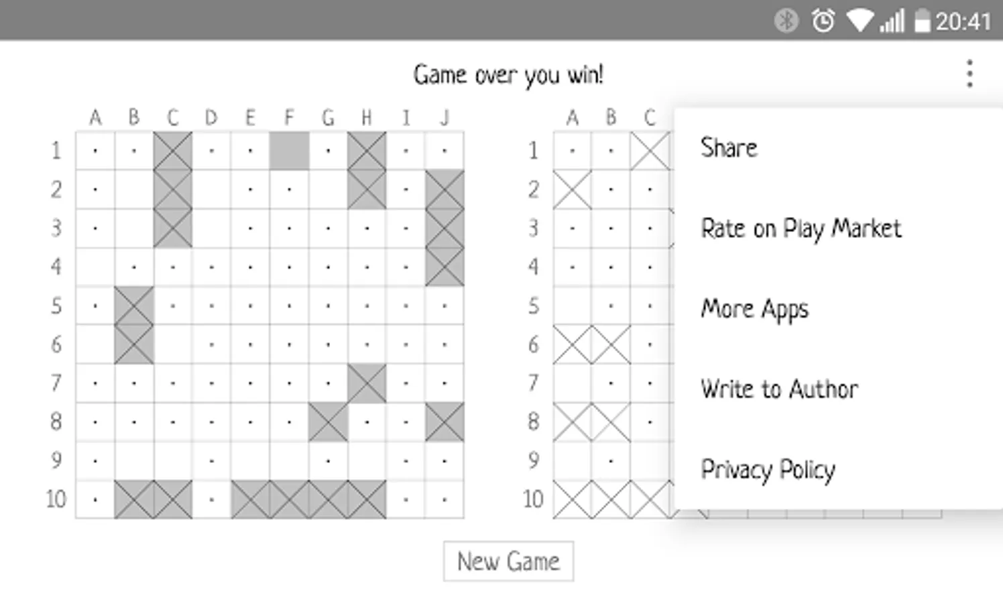Click the hit marker at H7 on left board

point(367,383)
